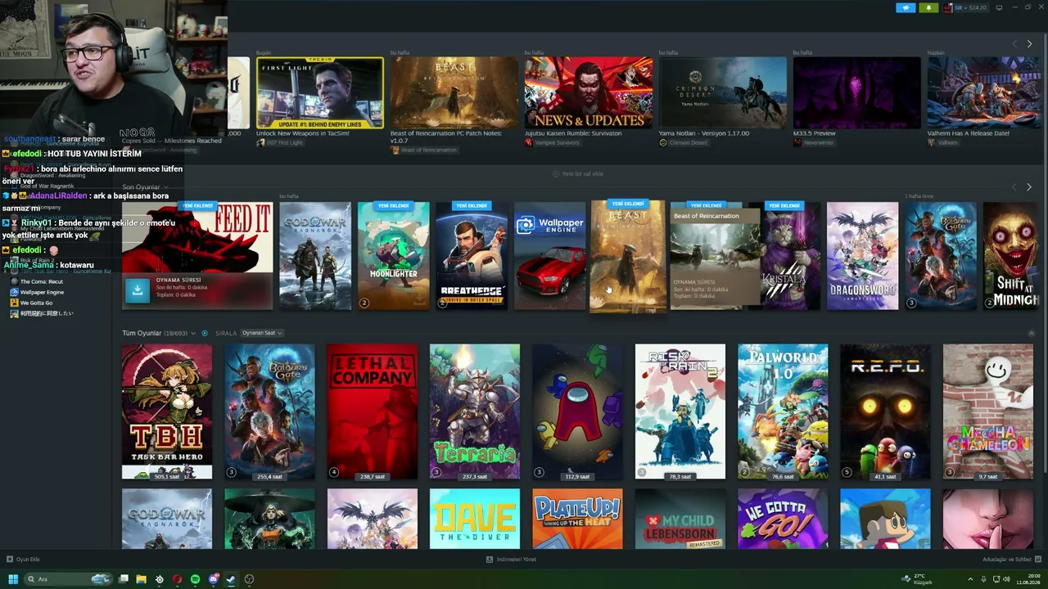The width and height of the screenshot is (1048, 589).
Task: Show next recent games shelf page
Action: (1029, 187)
